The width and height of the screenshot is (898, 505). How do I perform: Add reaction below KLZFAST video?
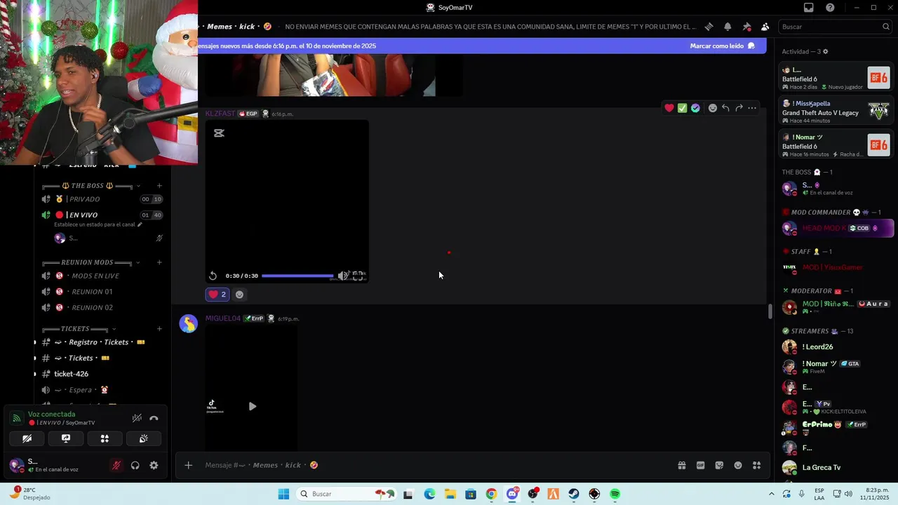[x=239, y=295]
